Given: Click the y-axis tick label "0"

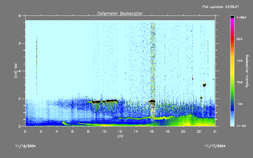Looking at the screenshot, I should click(20, 126).
